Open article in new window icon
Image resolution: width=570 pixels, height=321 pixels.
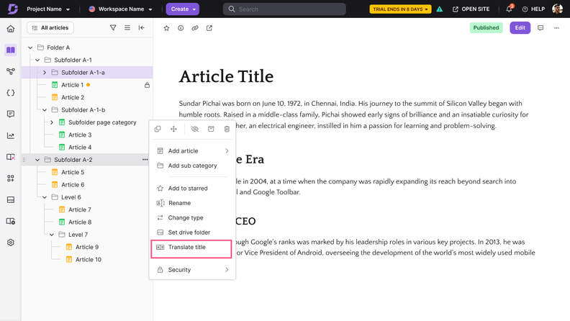209,28
